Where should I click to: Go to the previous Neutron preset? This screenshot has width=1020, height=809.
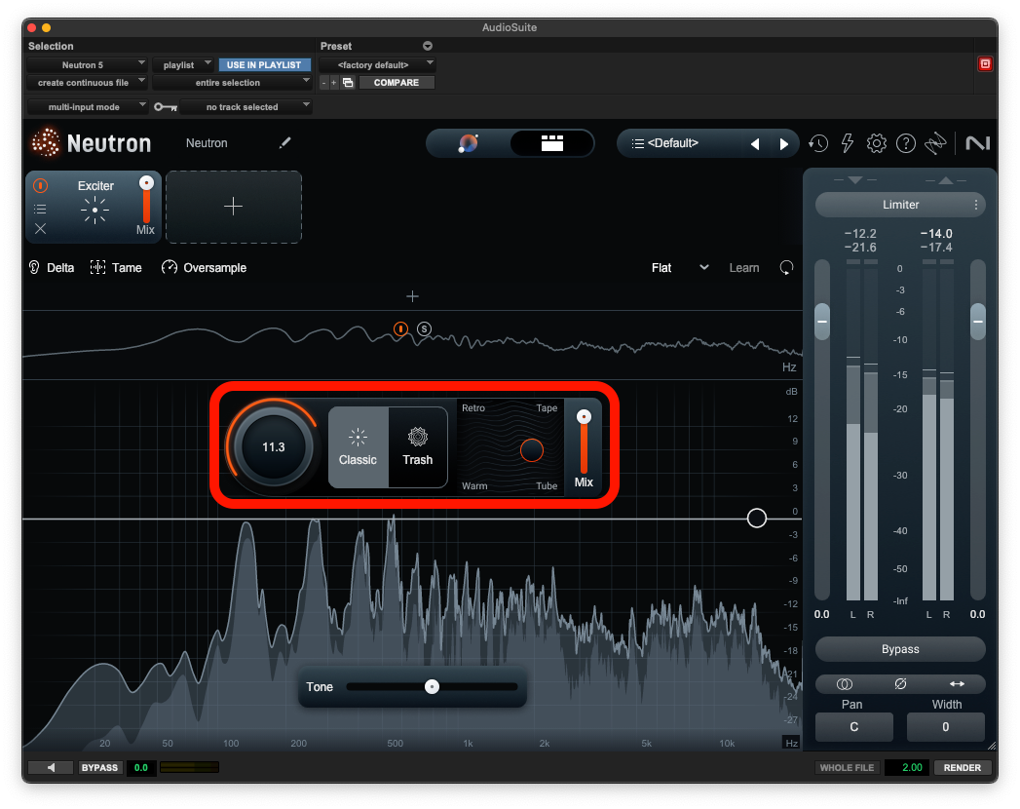[755, 144]
